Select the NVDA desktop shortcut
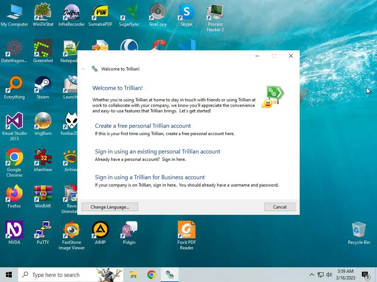377x282 pixels. 14,233
